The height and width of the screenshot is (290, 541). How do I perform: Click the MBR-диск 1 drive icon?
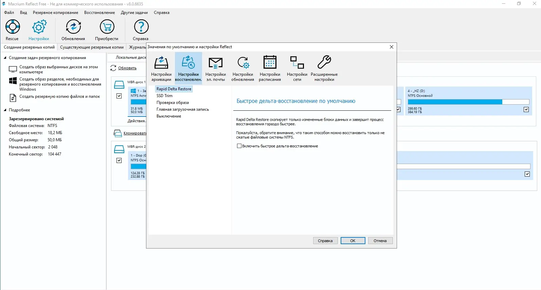(119, 85)
